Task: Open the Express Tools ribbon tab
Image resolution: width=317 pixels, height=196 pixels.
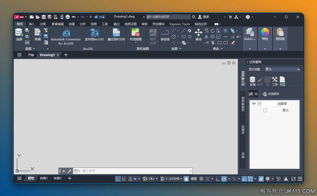Action: coord(180,24)
